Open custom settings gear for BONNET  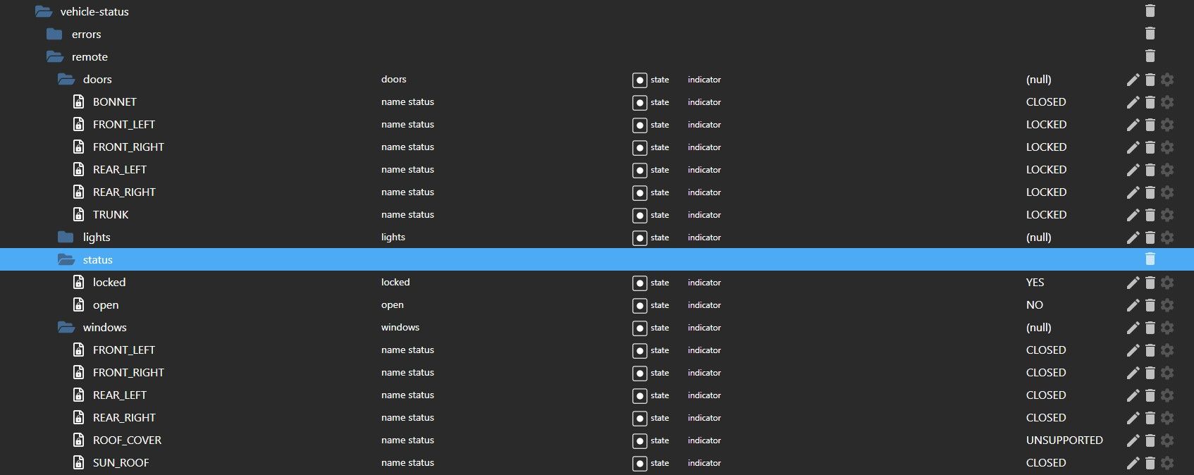(x=1167, y=102)
